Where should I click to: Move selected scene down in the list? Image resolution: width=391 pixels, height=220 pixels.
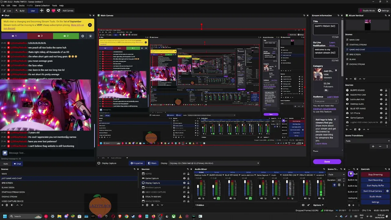click(x=21, y=205)
